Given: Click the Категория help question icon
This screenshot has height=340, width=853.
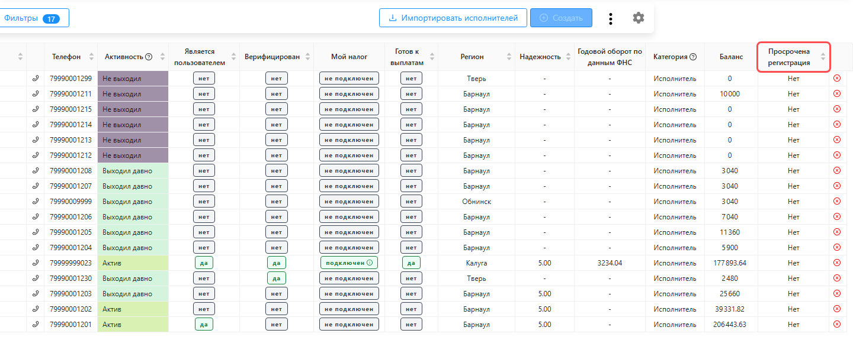Looking at the screenshot, I should (x=693, y=57).
